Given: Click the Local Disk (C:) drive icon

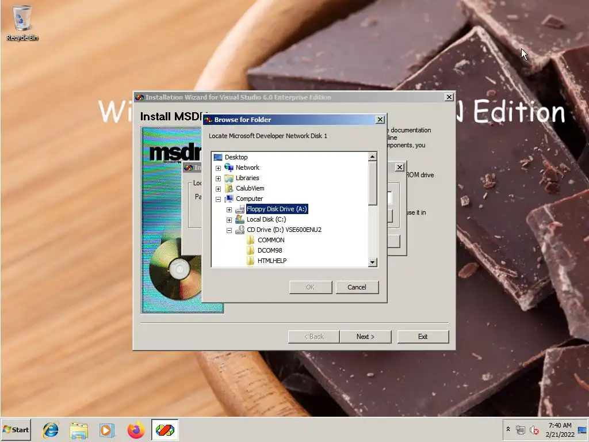Looking at the screenshot, I should click(x=240, y=219).
